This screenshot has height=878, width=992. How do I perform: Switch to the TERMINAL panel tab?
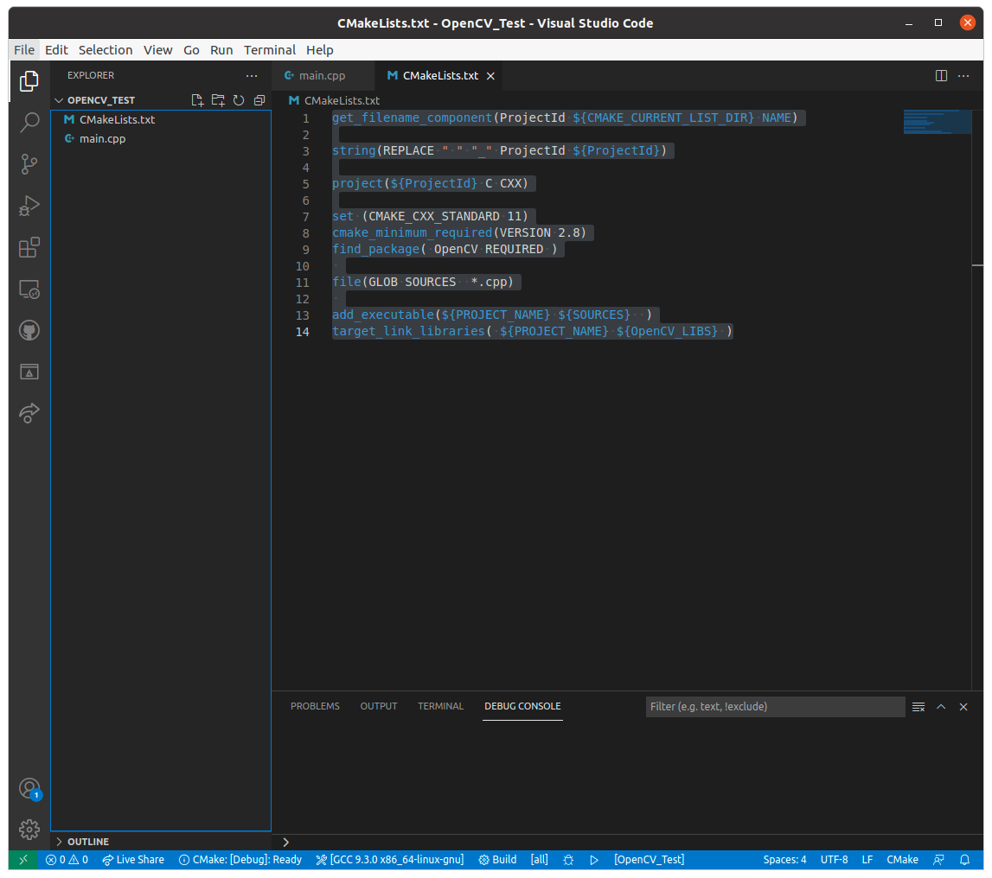click(440, 706)
